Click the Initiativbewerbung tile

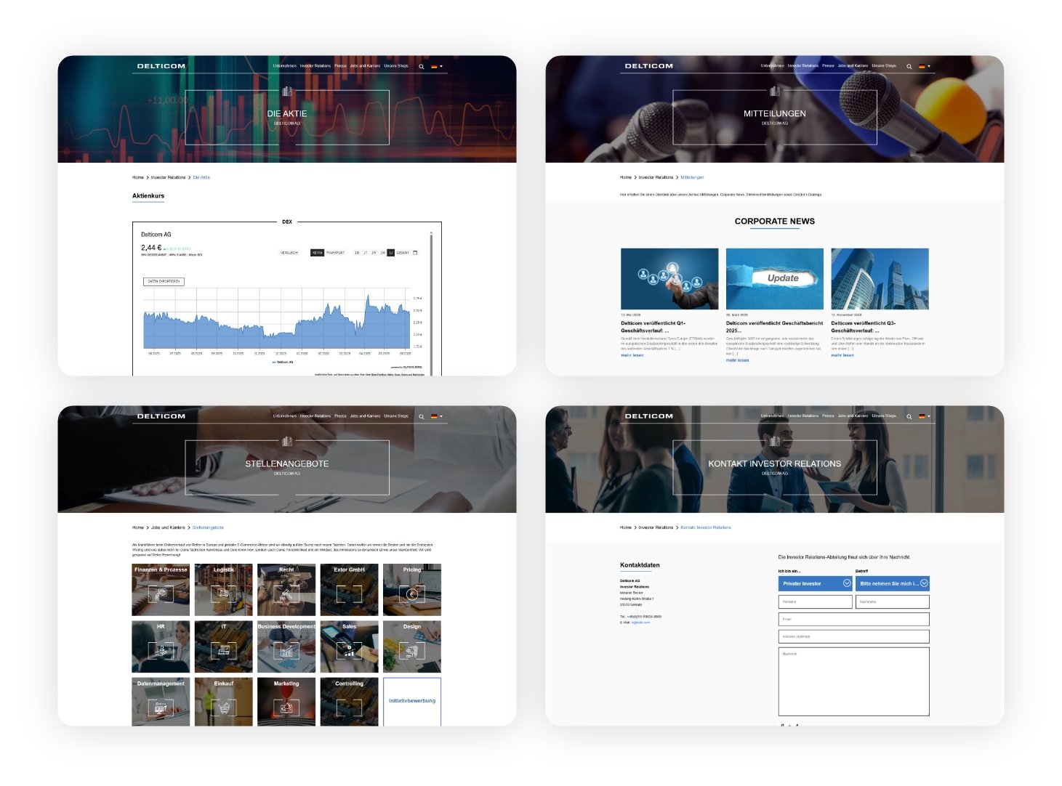tap(412, 702)
